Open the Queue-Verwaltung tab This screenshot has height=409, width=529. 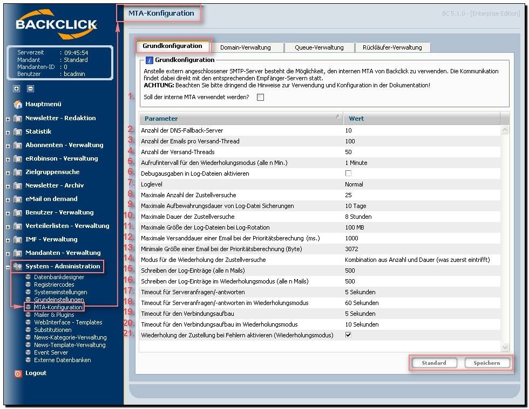319,47
